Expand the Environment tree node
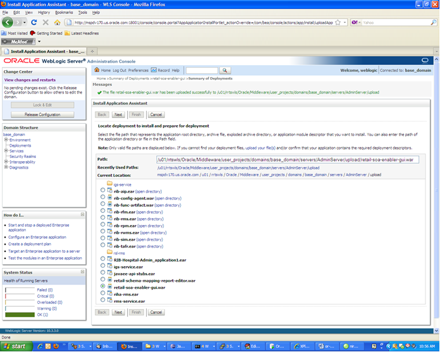Image resolution: width=440 pixels, height=352 pixels. 6,140
